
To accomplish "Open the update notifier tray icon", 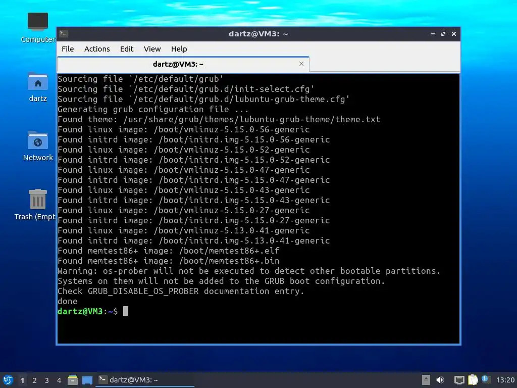I will coord(486,379).
